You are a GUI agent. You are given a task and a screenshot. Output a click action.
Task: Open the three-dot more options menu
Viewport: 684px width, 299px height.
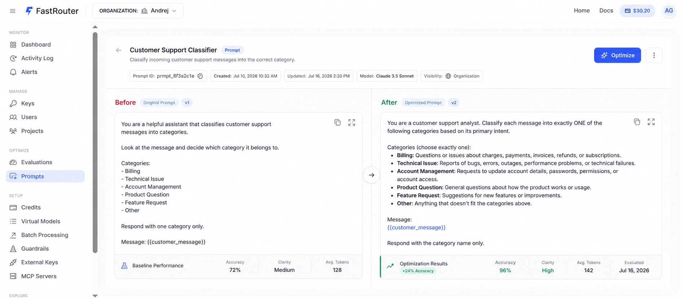(654, 55)
